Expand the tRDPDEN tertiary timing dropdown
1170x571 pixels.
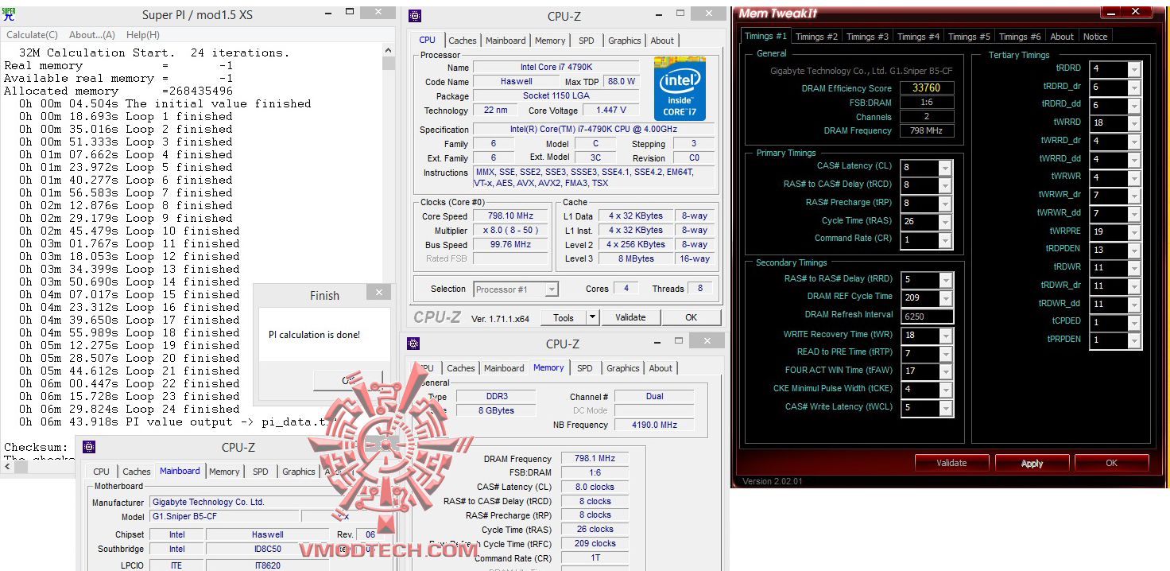[x=1134, y=251]
